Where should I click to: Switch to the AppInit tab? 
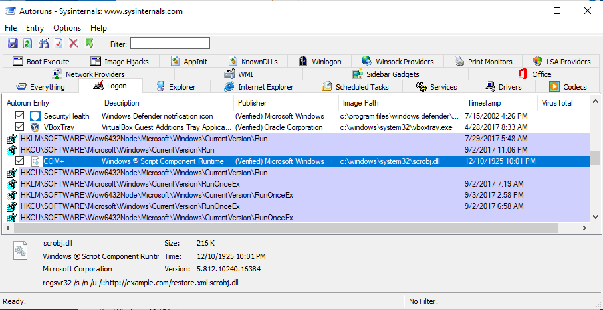coord(188,62)
